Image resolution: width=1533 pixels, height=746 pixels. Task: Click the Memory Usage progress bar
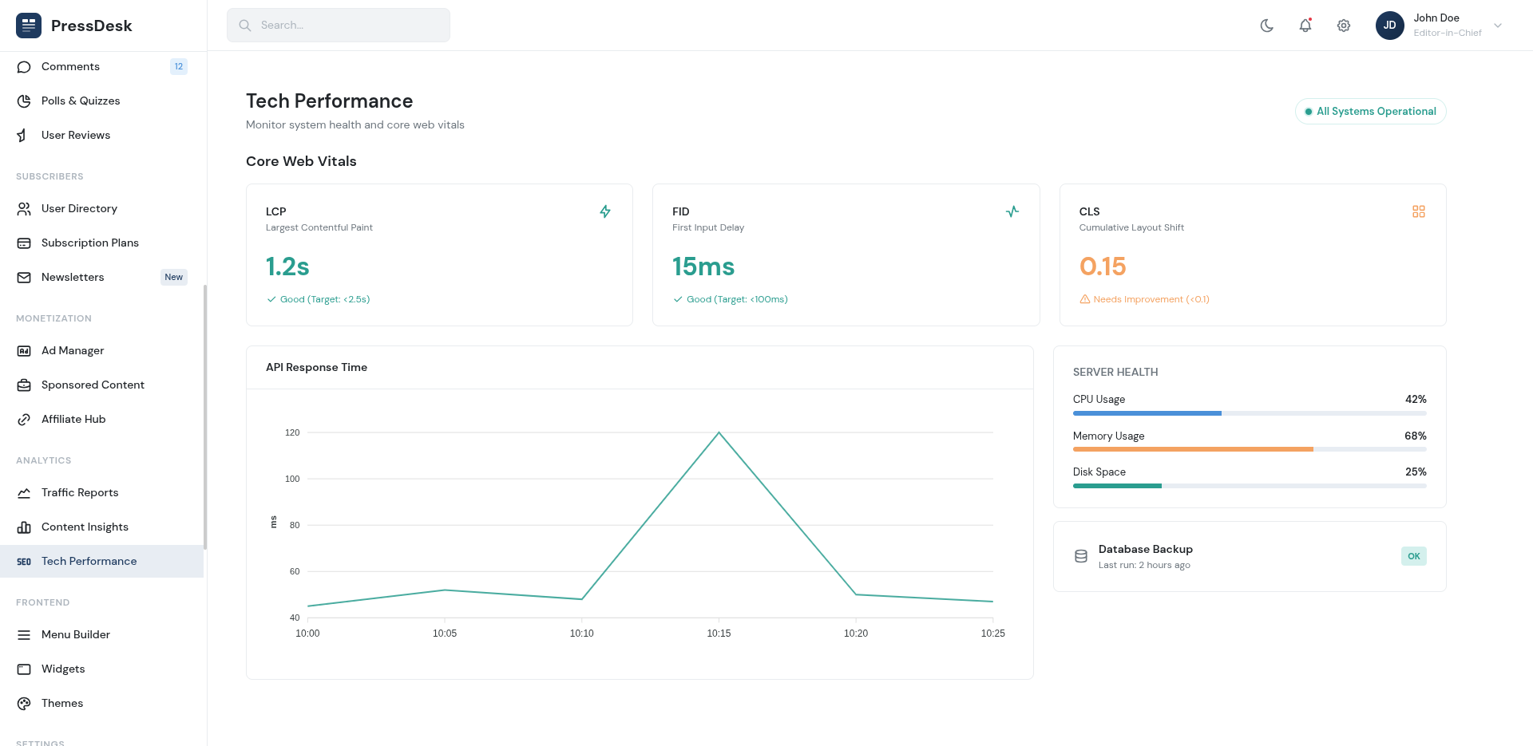click(x=1249, y=449)
